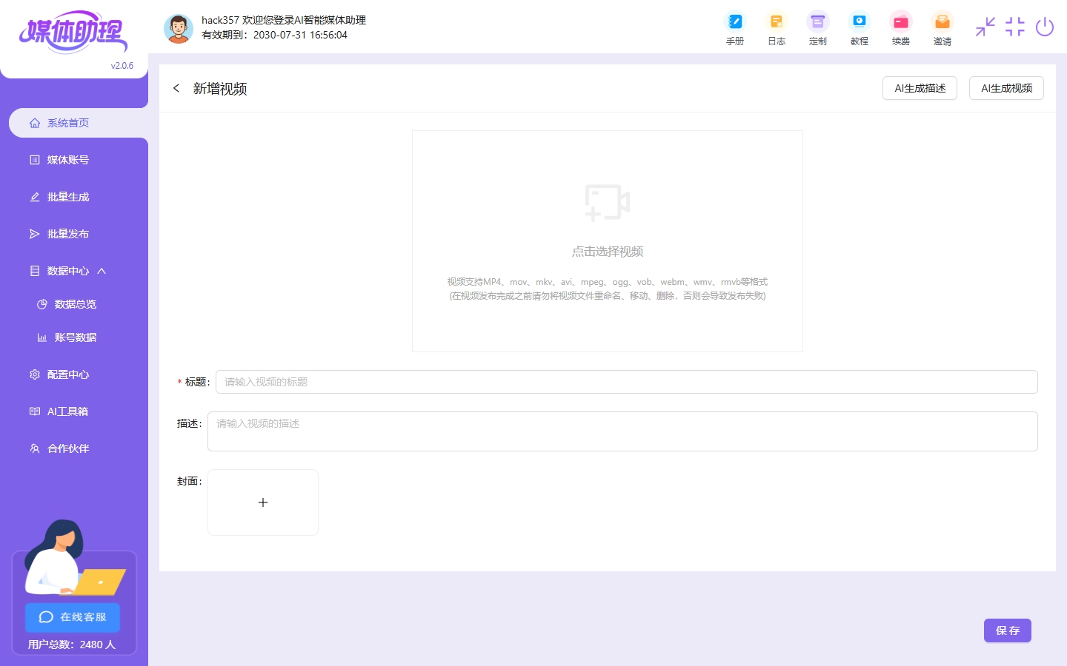Viewport: 1067px width, 666px height.
Task: Open the 手册 manual icon
Action: click(734, 28)
